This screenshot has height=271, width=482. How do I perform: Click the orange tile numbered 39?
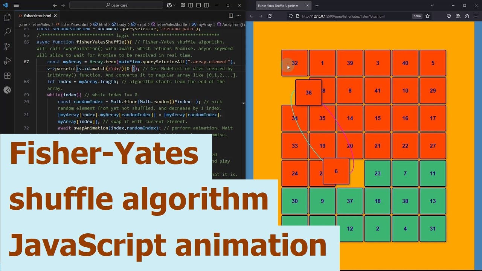click(x=350, y=63)
